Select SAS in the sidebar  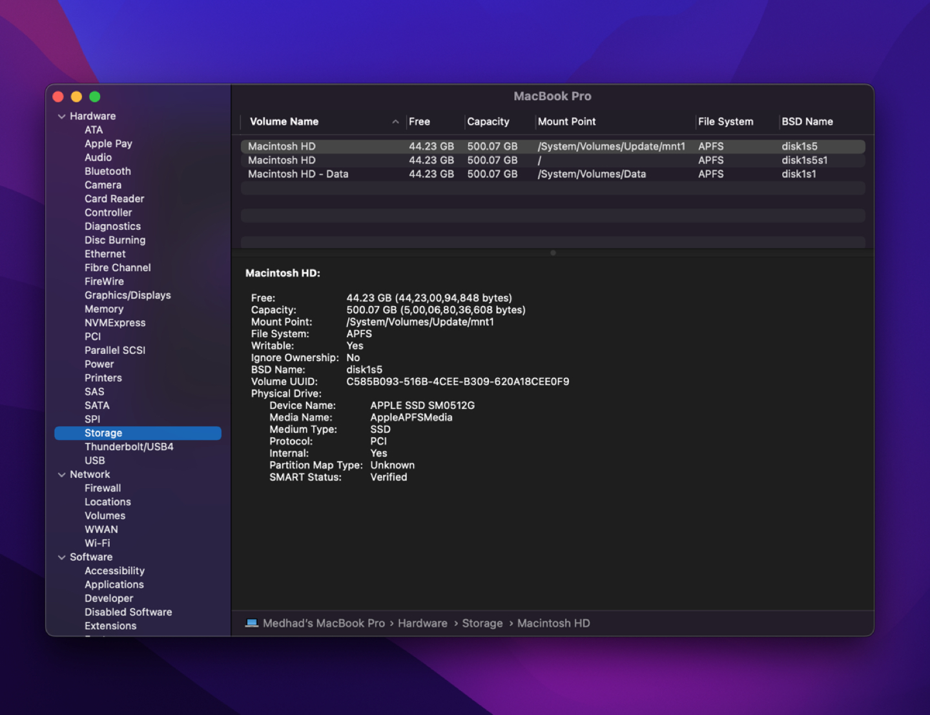pos(94,391)
